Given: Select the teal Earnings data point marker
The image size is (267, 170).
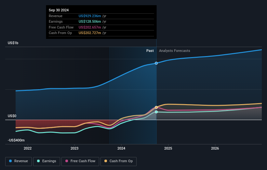Looking at the screenshot, I should click(x=156, y=112).
